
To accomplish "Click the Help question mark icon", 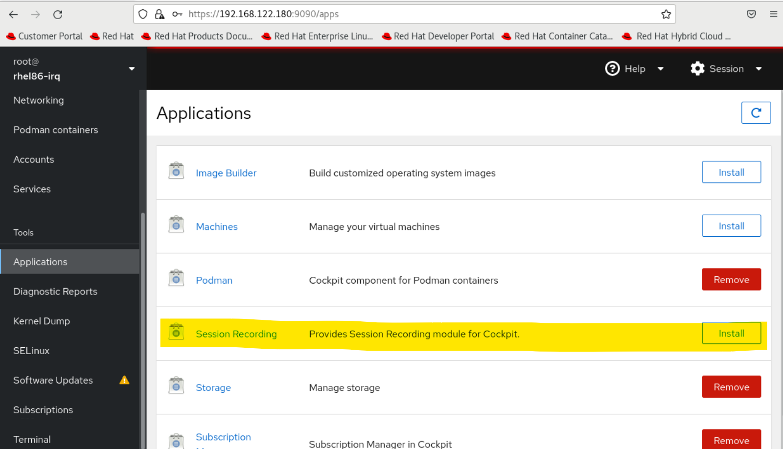I will pos(612,68).
